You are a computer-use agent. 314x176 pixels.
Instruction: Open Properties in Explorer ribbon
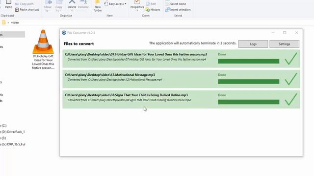click(x=137, y=5)
